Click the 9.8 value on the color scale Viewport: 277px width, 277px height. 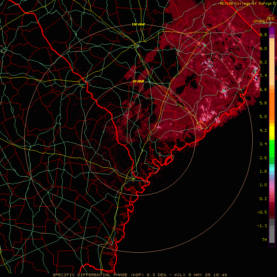point(263,34)
